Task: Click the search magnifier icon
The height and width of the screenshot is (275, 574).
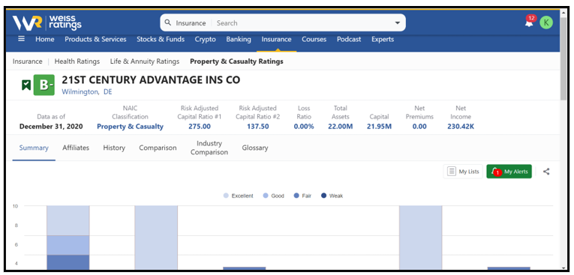Action: pos(167,22)
